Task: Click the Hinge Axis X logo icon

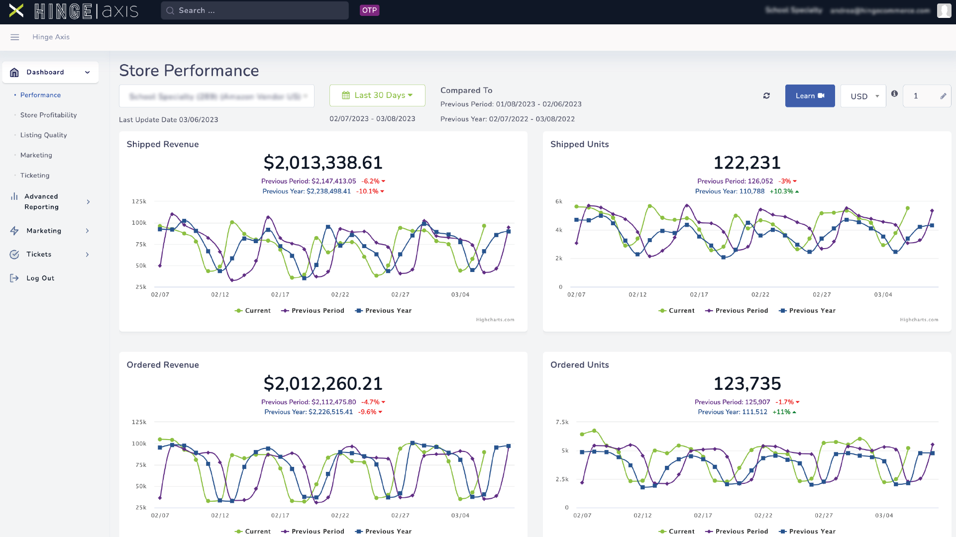Action: click(17, 10)
